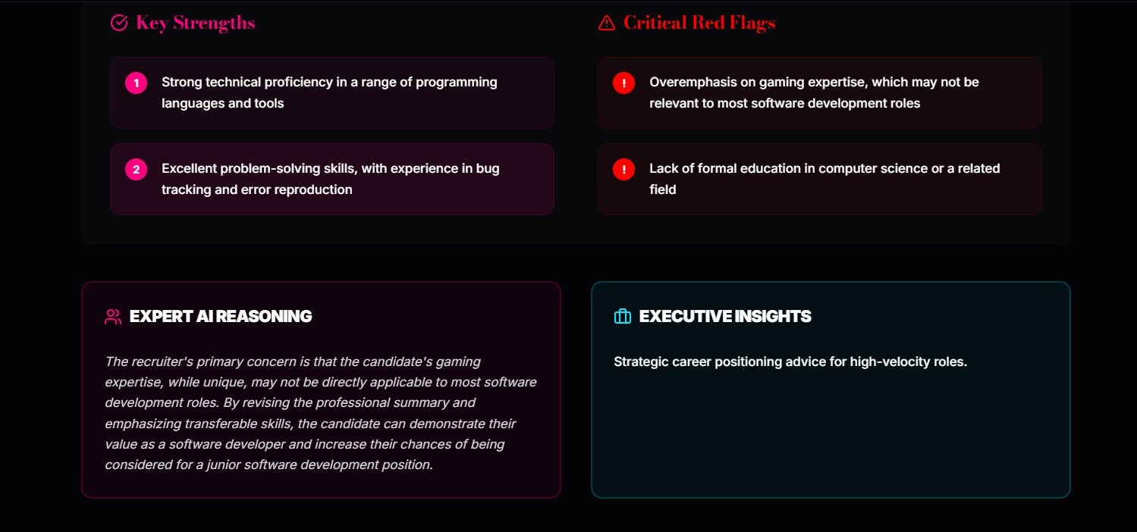The image size is (1137, 532).
Task: Click the people icon next to Expert AI Reasoning
Action: (112, 317)
